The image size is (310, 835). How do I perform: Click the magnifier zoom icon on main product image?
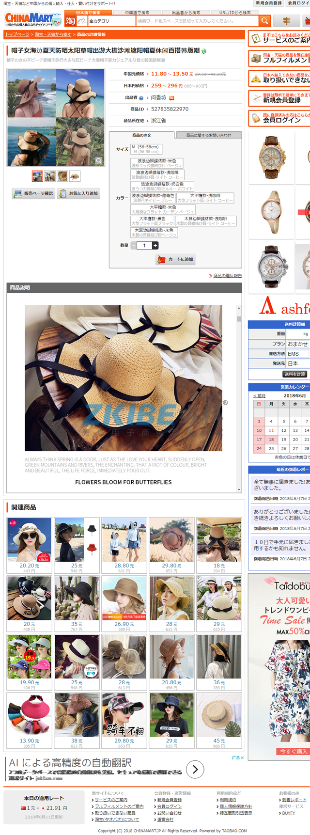99,160
